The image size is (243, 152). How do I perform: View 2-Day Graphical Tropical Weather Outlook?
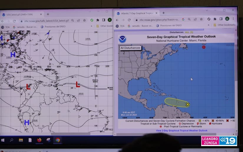182,130
